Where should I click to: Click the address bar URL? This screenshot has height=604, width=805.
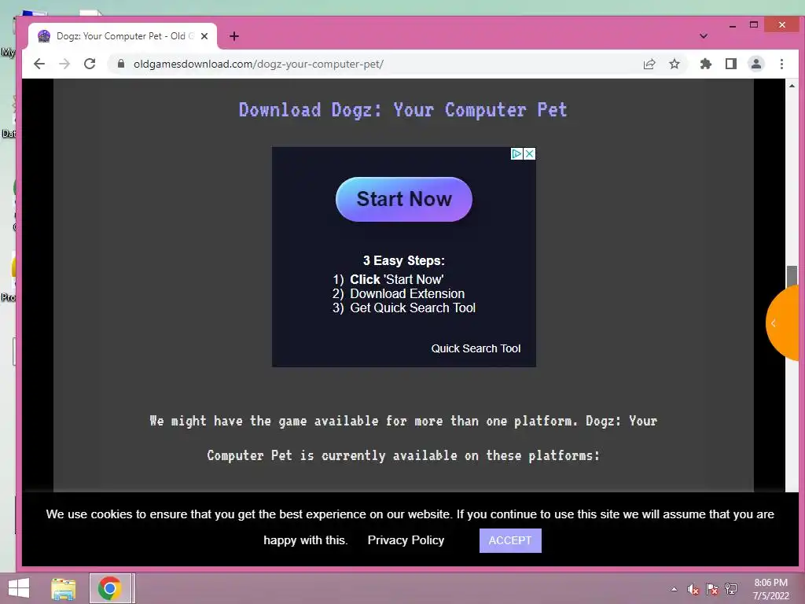[x=258, y=64]
